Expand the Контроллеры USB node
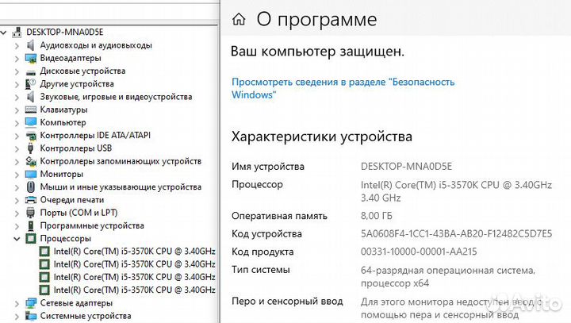 point(17,148)
